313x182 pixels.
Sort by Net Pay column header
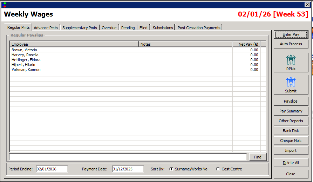[246, 44]
